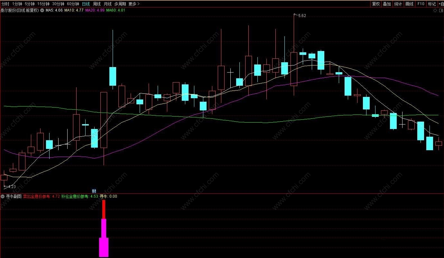Add stock to watchlist with +自 button
This screenshot has width=444, height=258.
[x=441, y=4]
